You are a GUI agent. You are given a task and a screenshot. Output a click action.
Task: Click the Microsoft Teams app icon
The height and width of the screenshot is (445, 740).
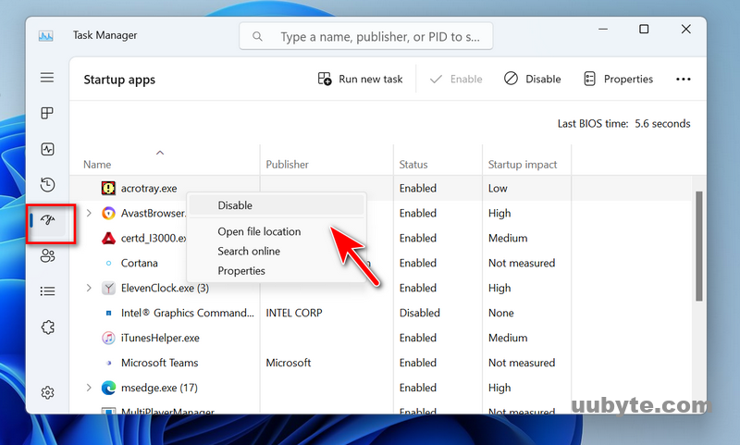(109, 363)
